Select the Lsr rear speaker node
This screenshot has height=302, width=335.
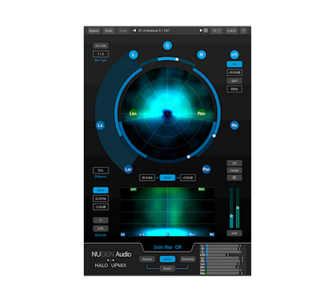pyautogui.click(x=128, y=169)
